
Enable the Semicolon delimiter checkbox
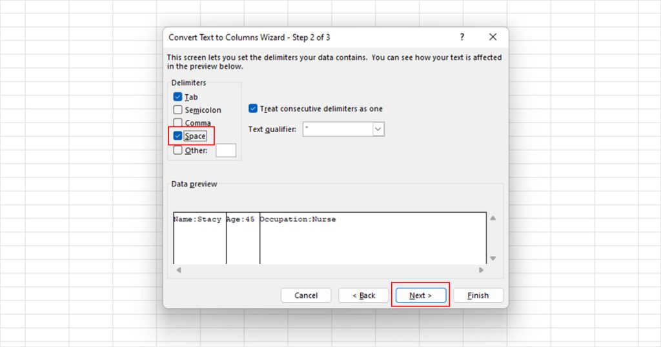click(x=178, y=110)
